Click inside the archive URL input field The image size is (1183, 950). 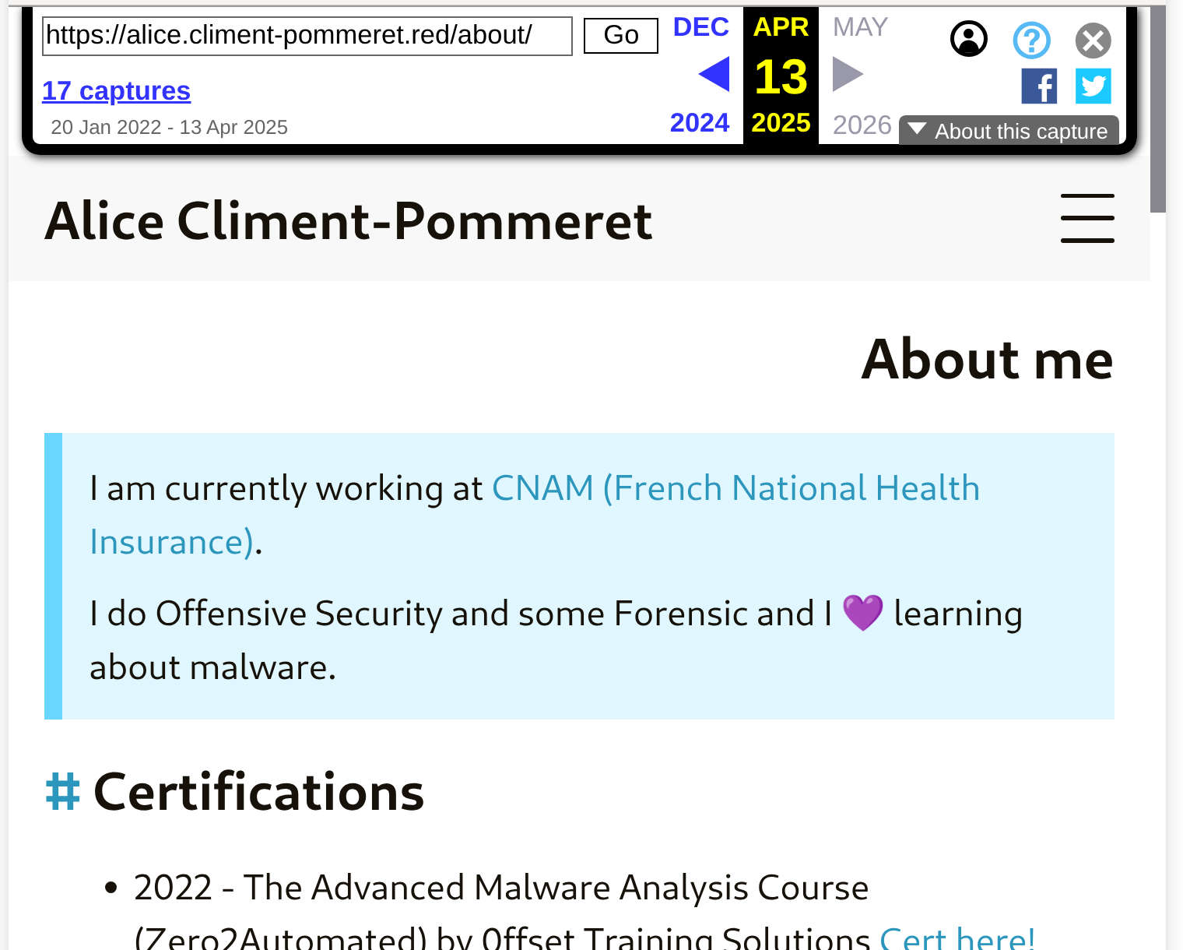tap(307, 35)
